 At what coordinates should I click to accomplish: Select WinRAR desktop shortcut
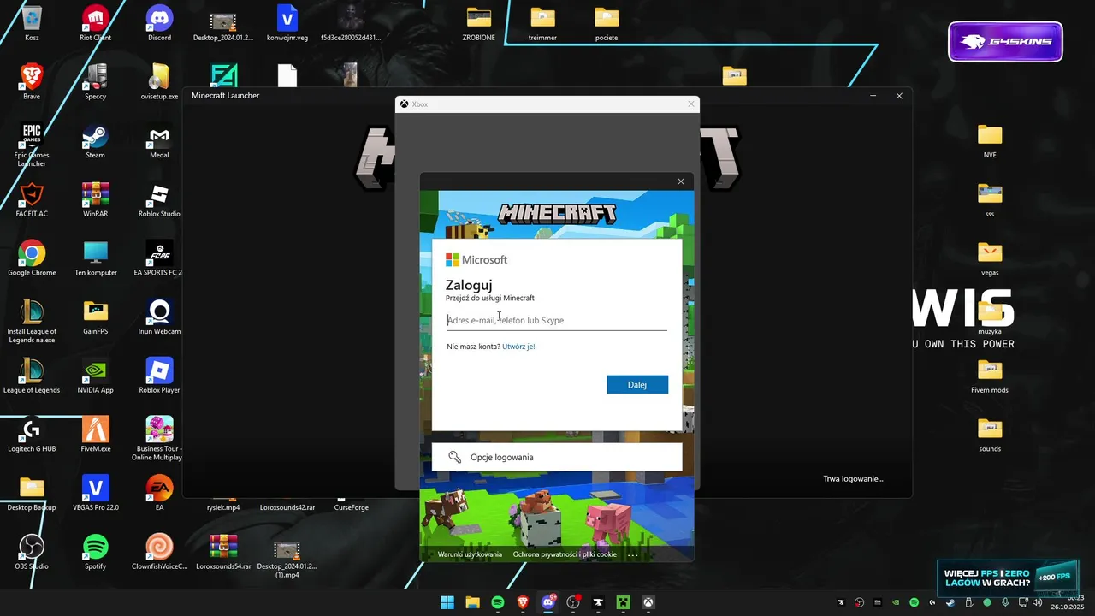click(x=95, y=199)
